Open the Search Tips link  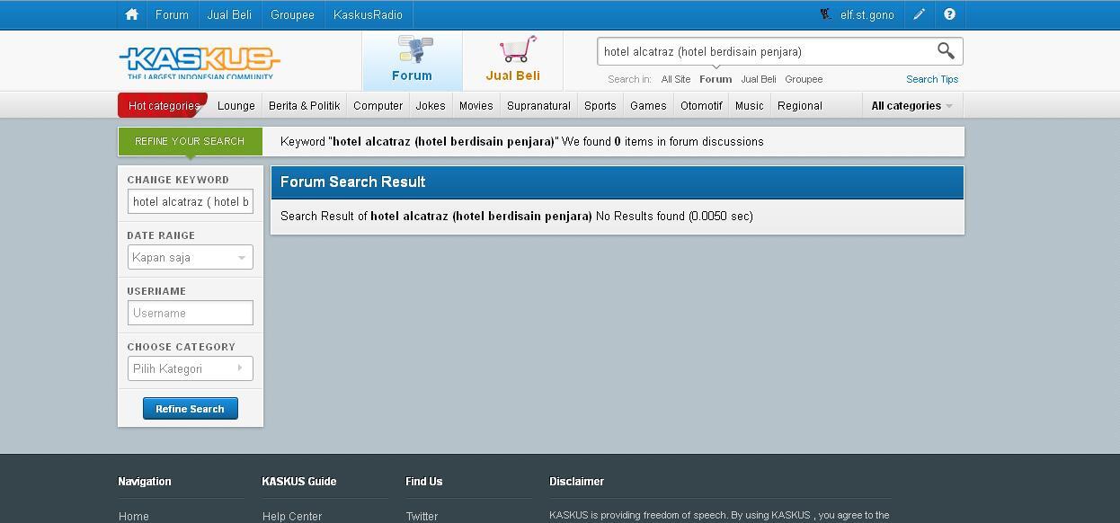coord(932,79)
